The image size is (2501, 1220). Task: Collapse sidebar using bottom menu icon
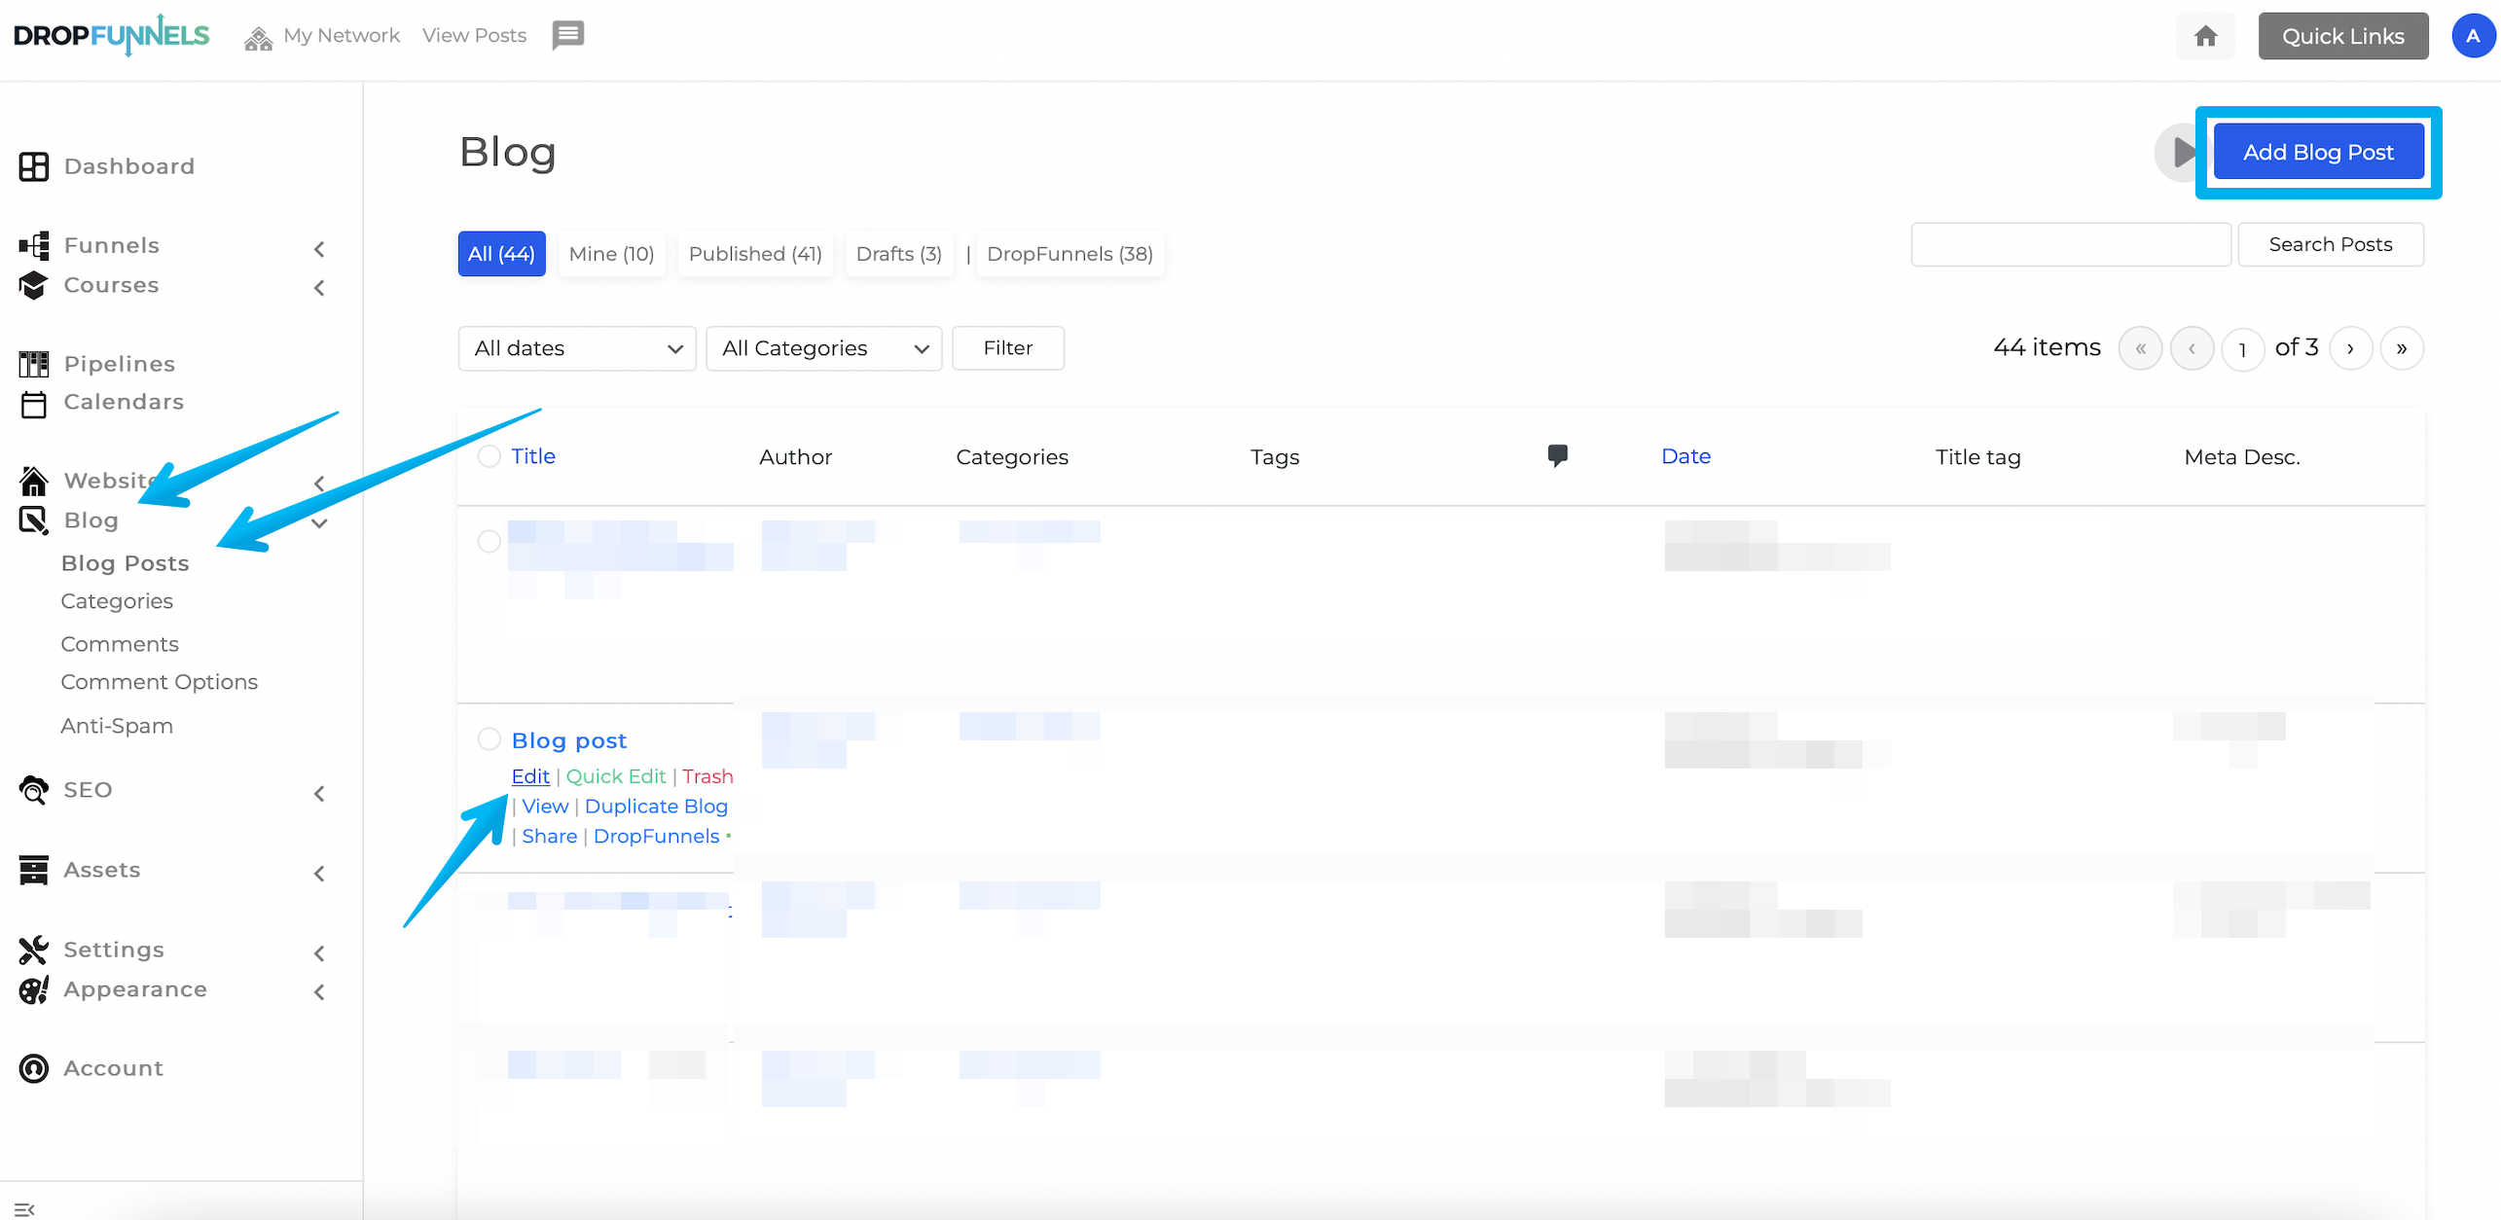tap(25, 1209)
